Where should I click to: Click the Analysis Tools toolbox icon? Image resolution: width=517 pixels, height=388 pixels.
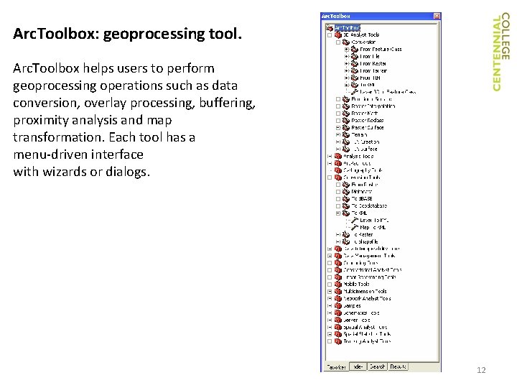click(x=338, y=157)
